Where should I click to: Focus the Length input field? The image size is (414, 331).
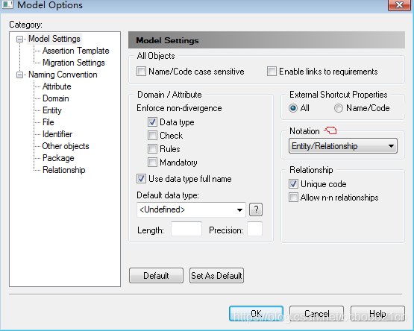pyautogui.click(x=186, y=229)
